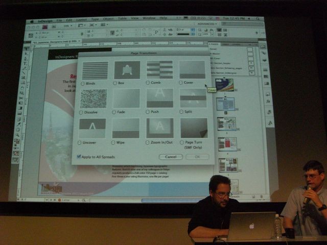
Task: Open the Stroke icon in the panel dock
Action: point(266,70)
